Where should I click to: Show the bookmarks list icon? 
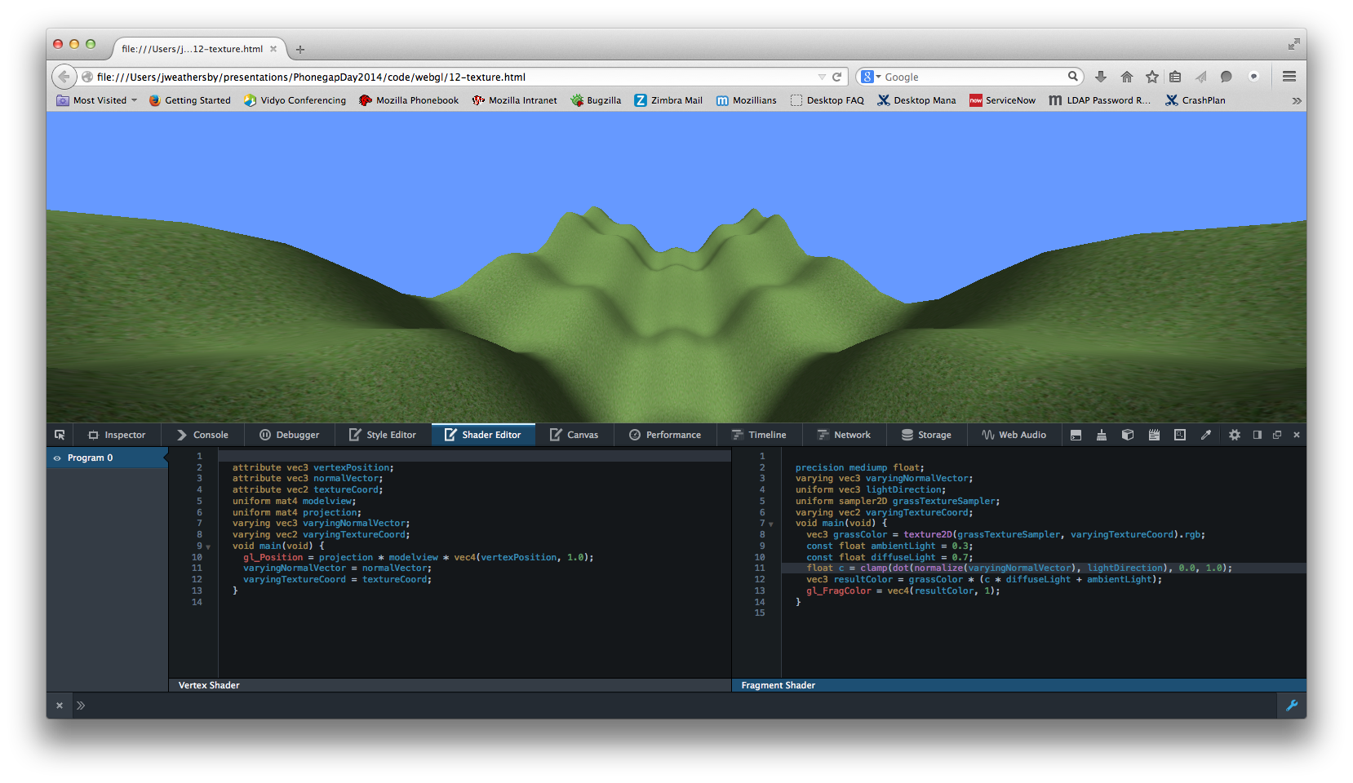tap(1175, 77)
